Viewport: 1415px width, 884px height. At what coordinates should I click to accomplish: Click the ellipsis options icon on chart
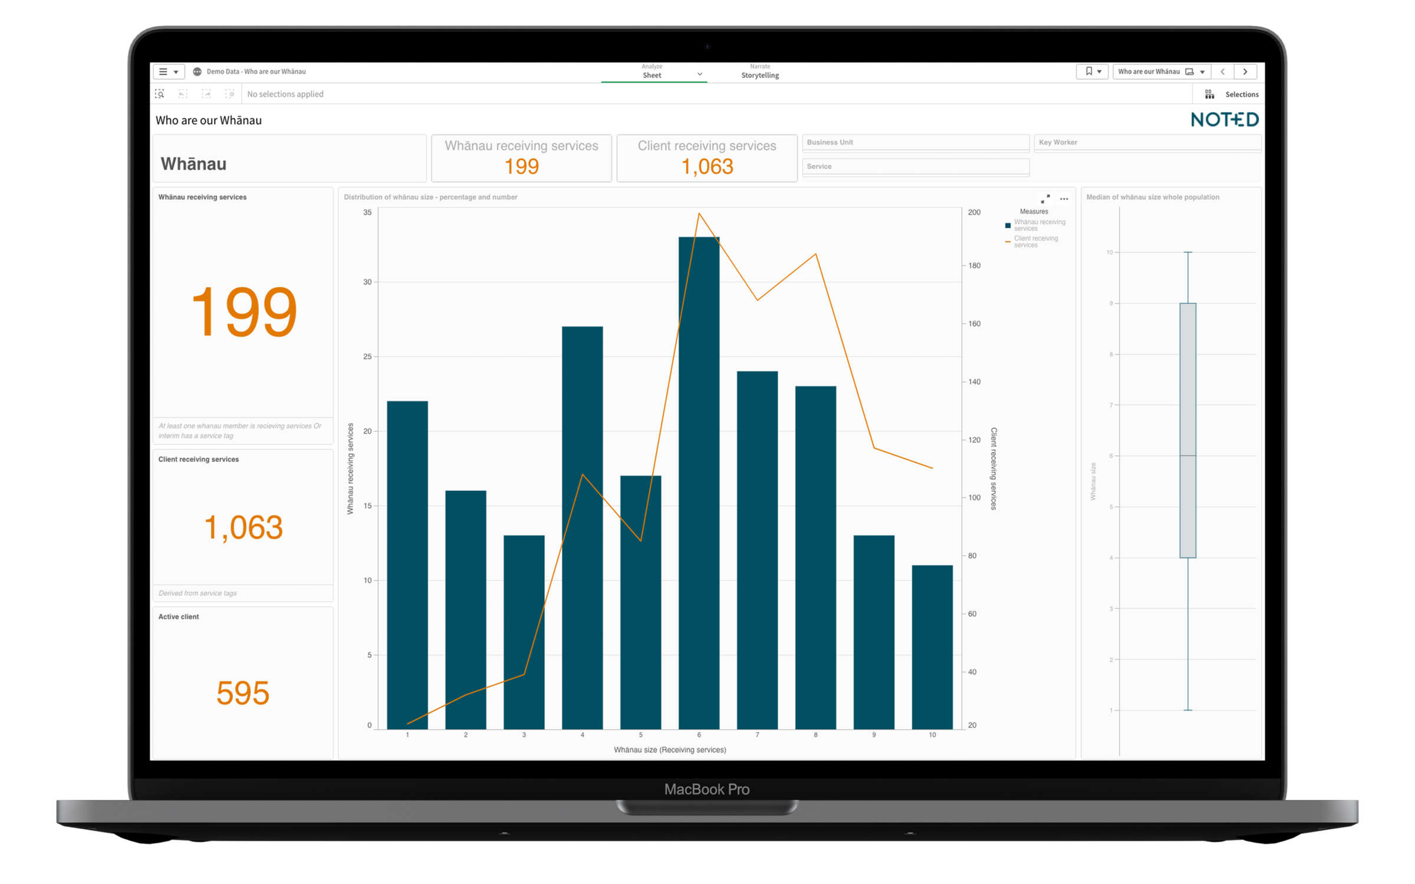1064,199
